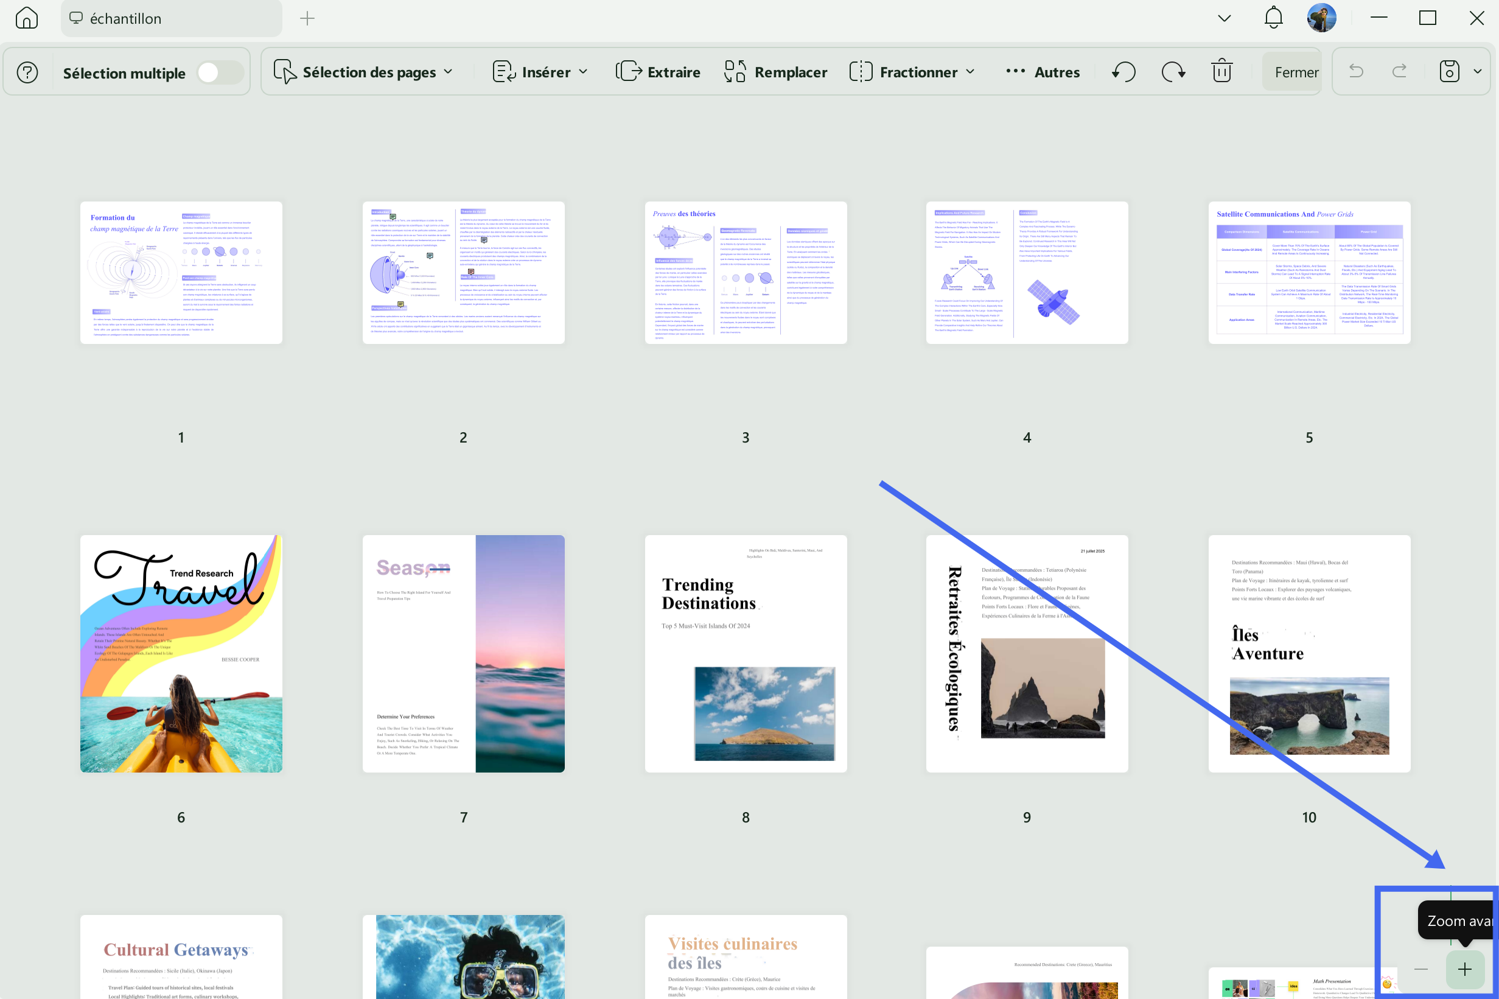Click the Extraire pages tool
The image size is (1499, 999).
pos(659,72)
